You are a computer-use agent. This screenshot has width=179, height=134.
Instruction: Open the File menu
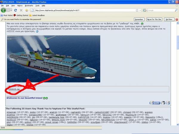coord(2,6)
